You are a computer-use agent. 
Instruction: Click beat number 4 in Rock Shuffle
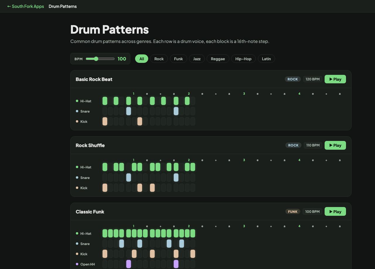[x=299, y=160]
